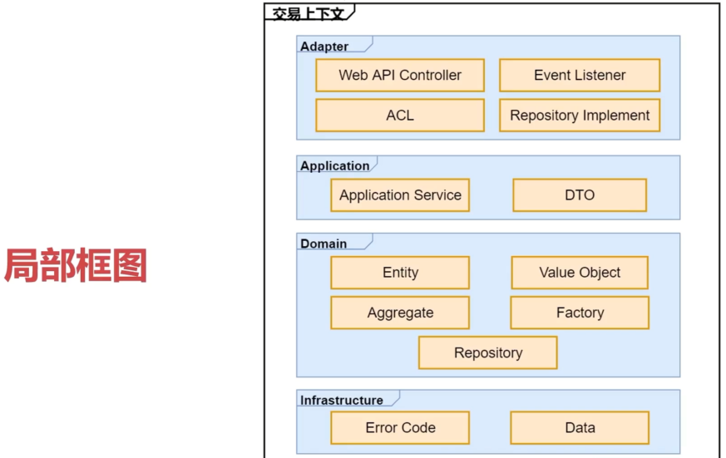Image resolution: width=726 pixels, height=458 pixels.
Task: Click the Infrastructure layer label
Action: pyautogui.click(x=342, y=400)
